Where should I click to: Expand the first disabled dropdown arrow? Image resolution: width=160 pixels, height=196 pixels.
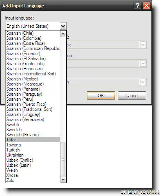click(143, 45)
